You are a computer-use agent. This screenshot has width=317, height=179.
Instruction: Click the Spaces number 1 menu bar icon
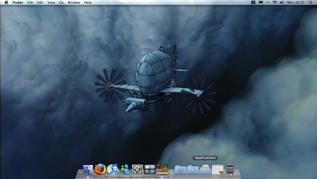(x=253, y=2)
